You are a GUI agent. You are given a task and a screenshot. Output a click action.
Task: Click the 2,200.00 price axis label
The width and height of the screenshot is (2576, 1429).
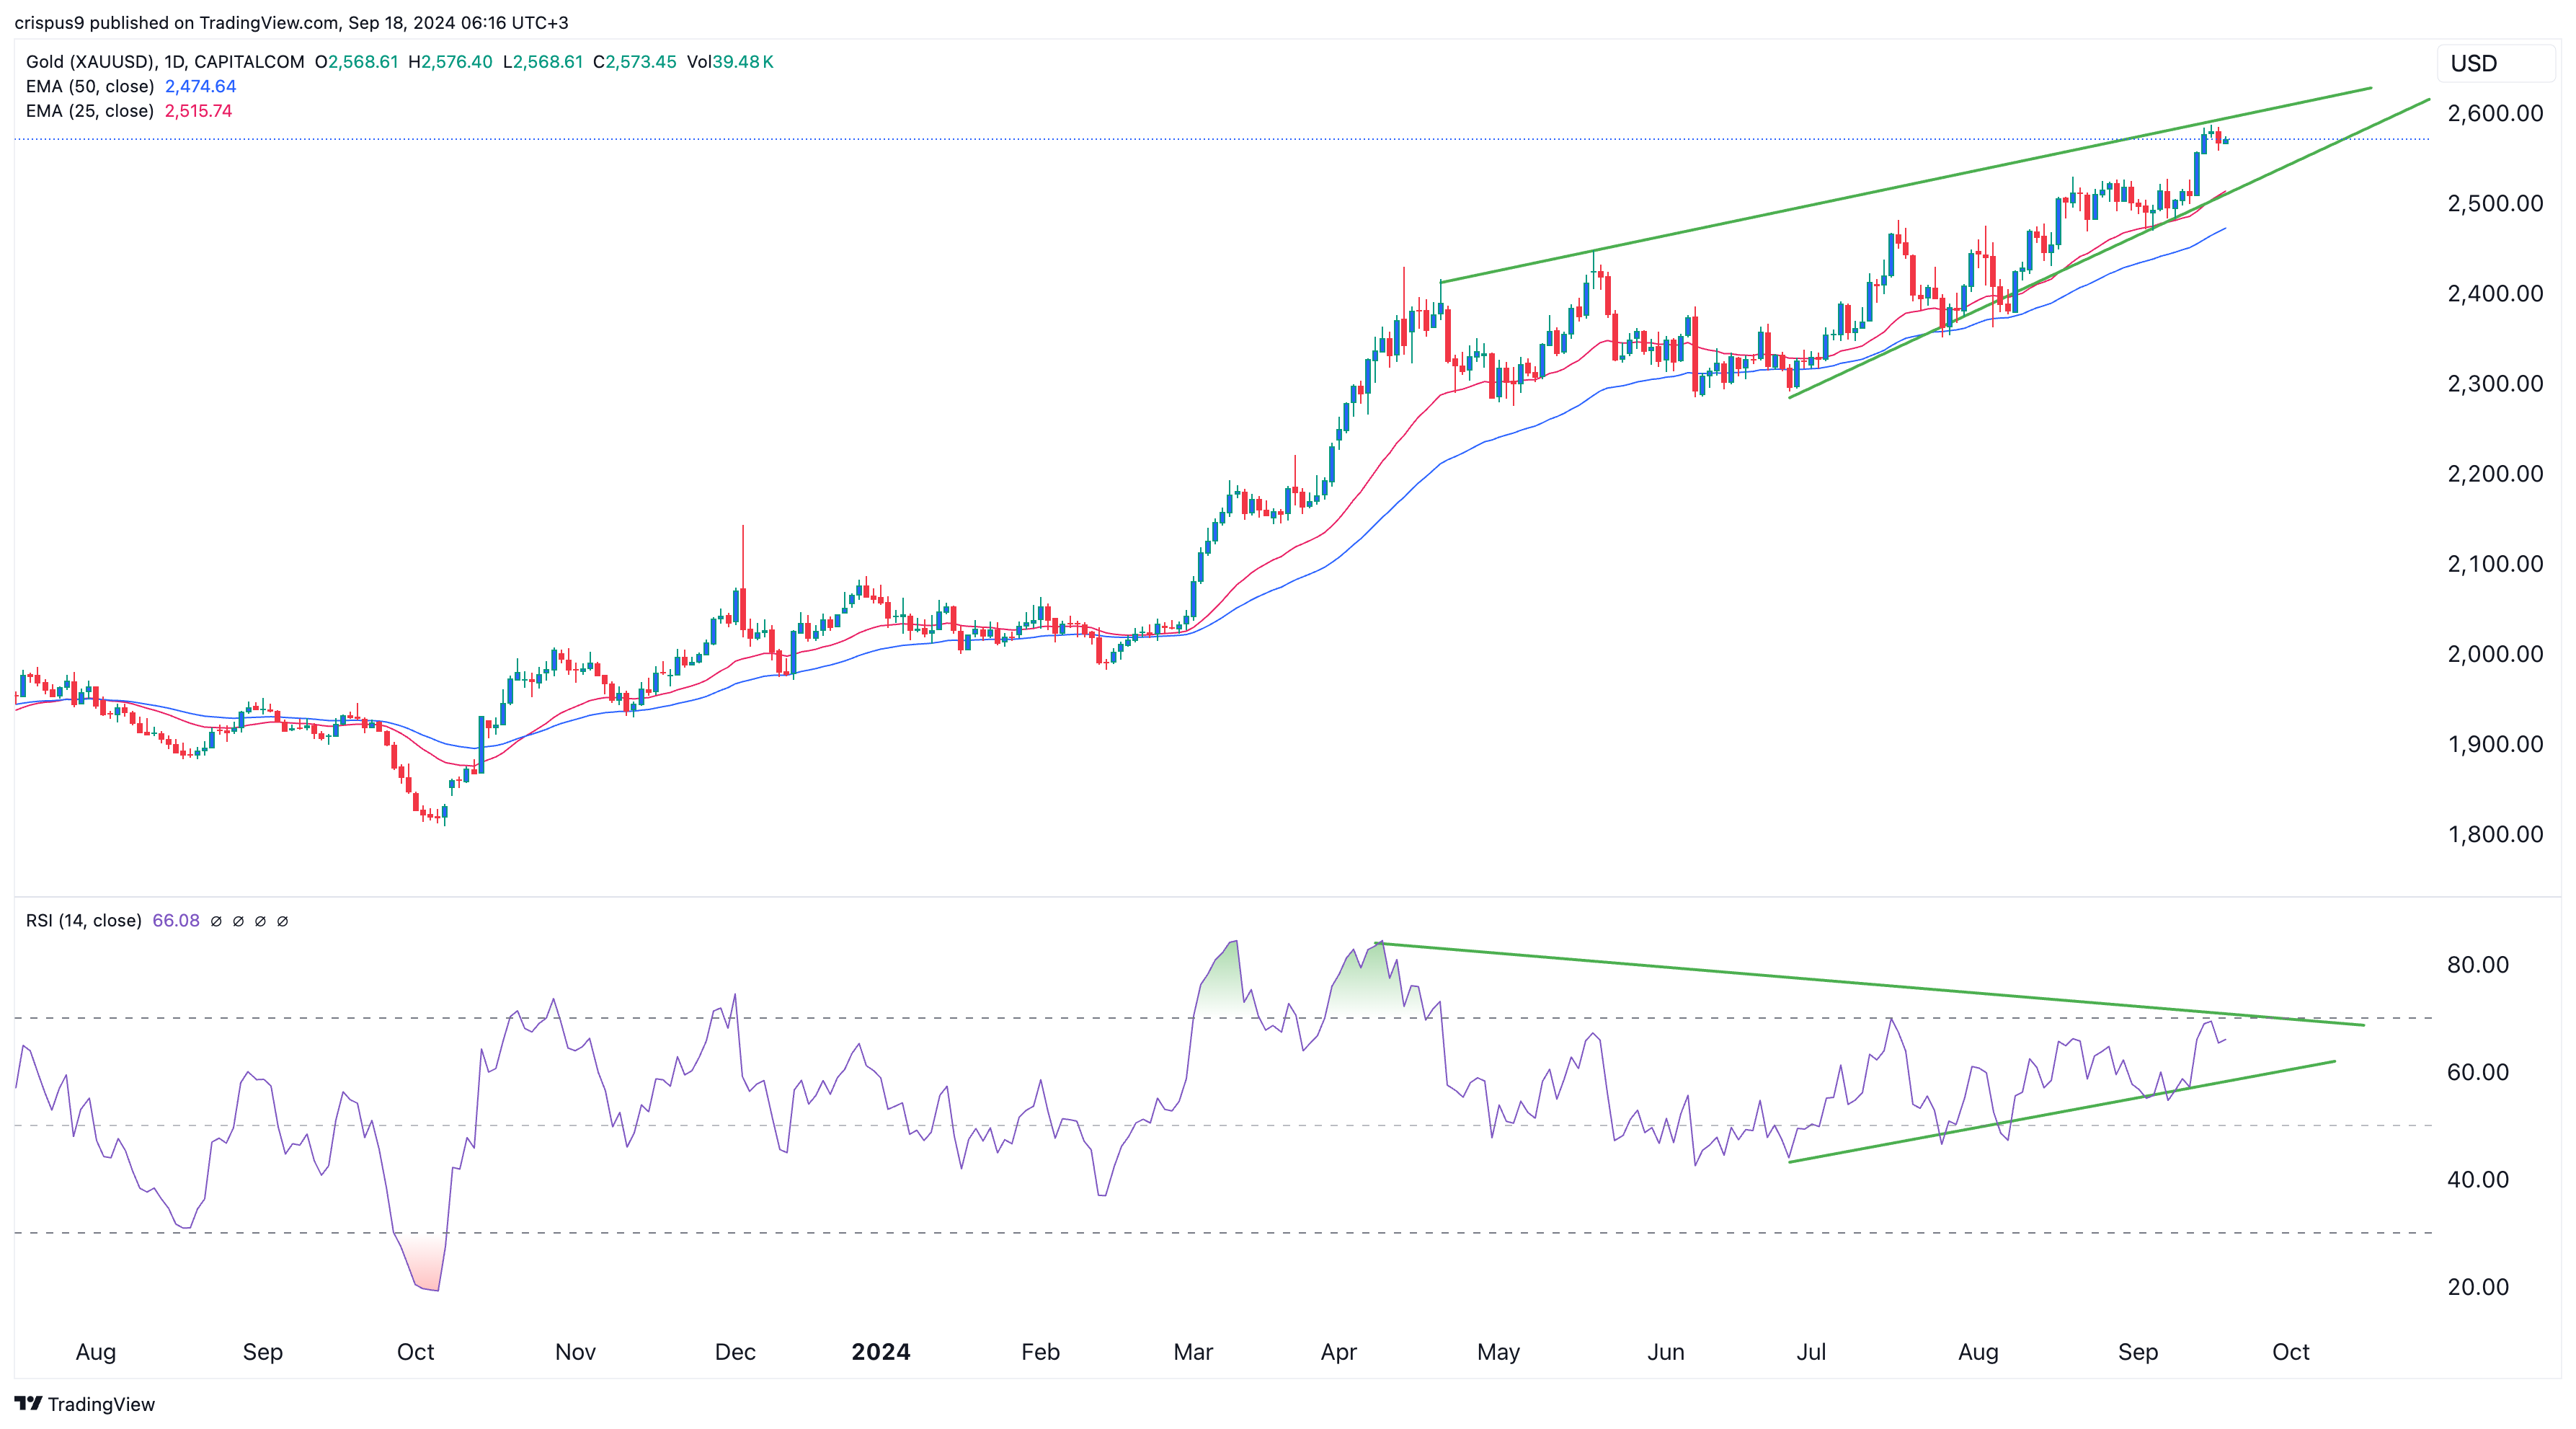2495,473
